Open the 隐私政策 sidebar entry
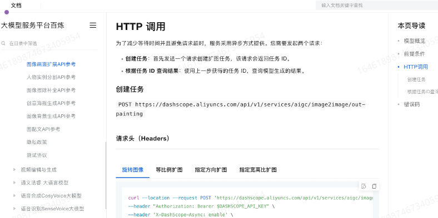438x218 pixels. click(x=37, y=142)
